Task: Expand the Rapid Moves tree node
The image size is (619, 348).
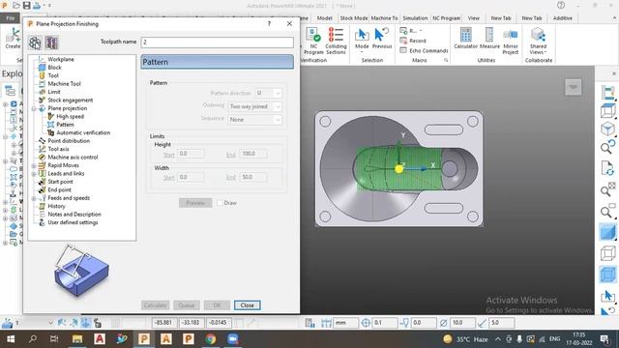Action: pyautogui.click(x=34, y=165)
